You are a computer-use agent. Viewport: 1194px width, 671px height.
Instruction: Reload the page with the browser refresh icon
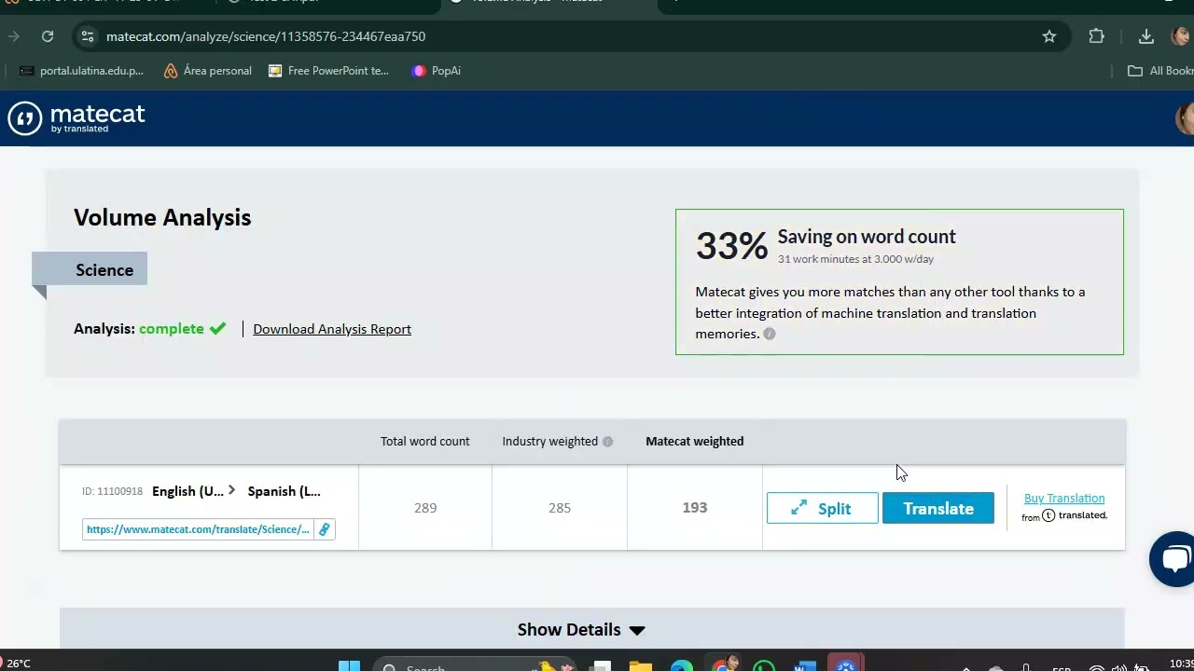point(48,36)
